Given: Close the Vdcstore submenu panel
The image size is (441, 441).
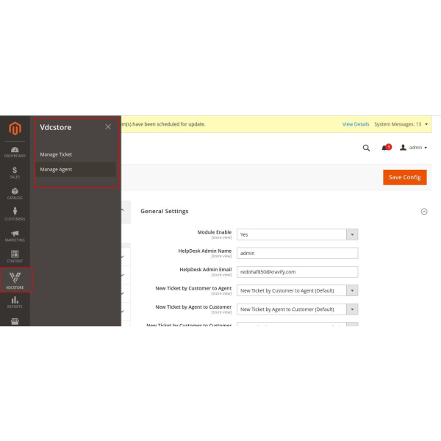Looking at the screenshot, I should [108, 127].
